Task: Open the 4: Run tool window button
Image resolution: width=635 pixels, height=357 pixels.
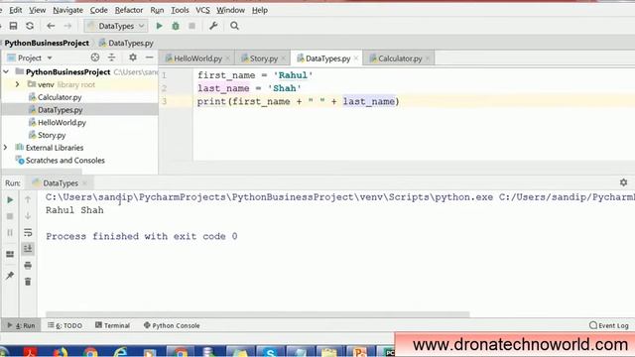Action: tap(21, 325)
